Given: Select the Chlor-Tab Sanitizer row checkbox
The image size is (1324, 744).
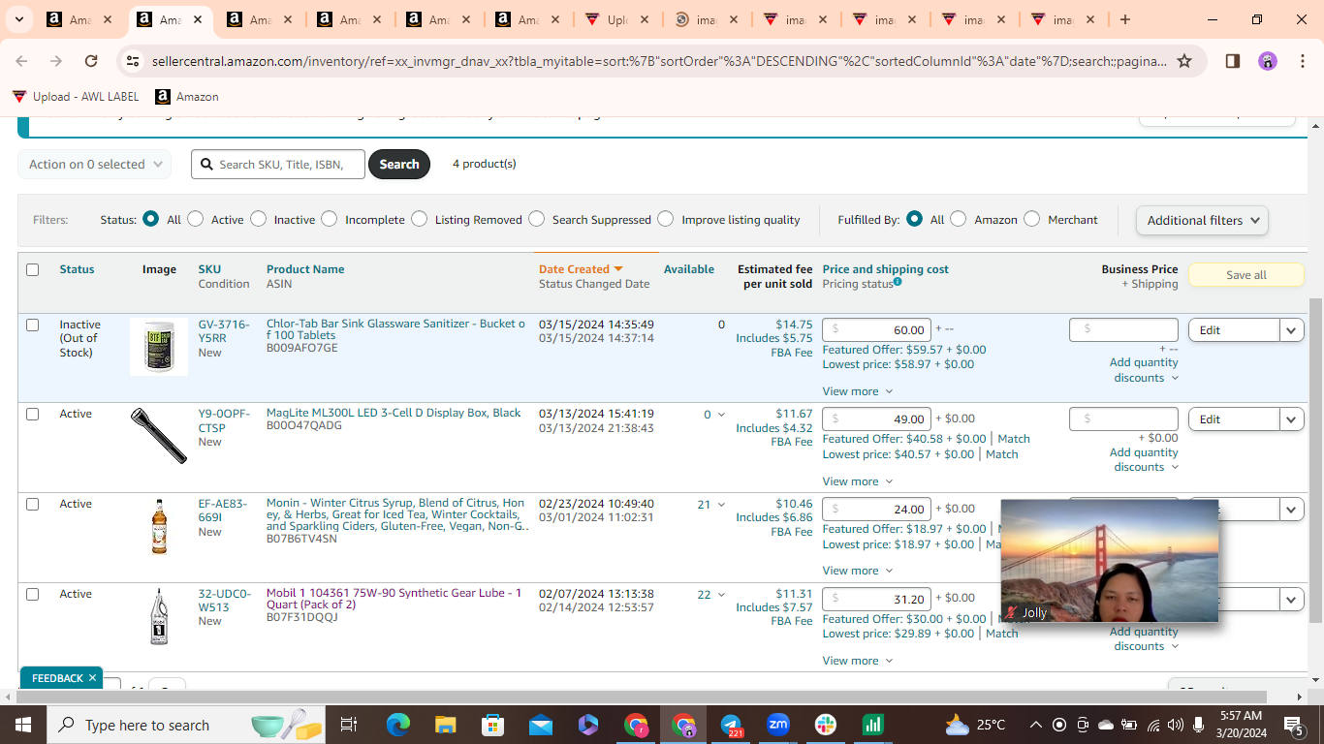Looking at the screenshot, I should click(x=33, y=325).
